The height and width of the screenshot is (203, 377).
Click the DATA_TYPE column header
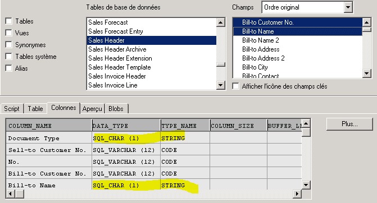(126, 126)
